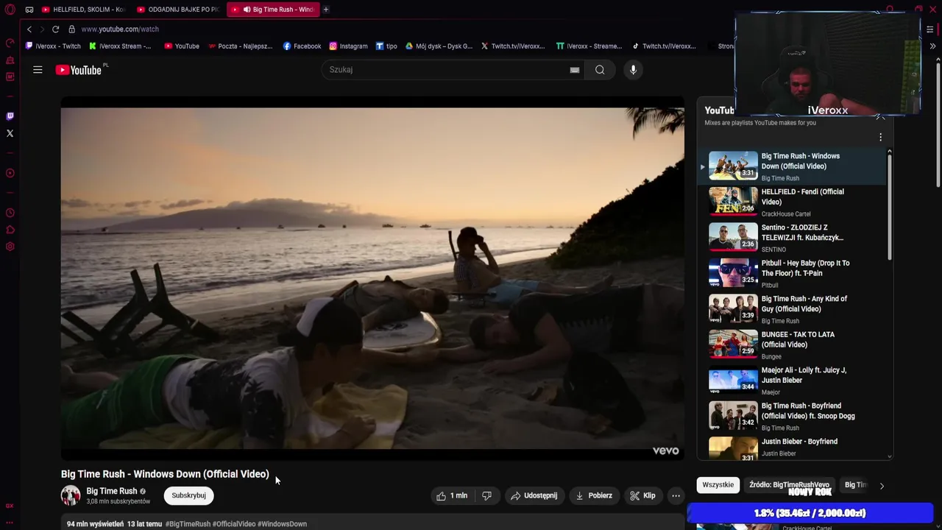
Task: Select Źródło: BigTimeRushVevo chip
Action: click(x=789, y=485)
